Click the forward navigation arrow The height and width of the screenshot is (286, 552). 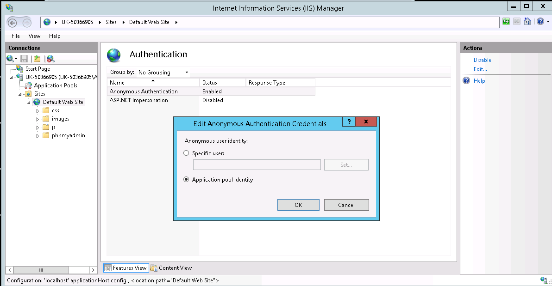[x=27, y=23]
